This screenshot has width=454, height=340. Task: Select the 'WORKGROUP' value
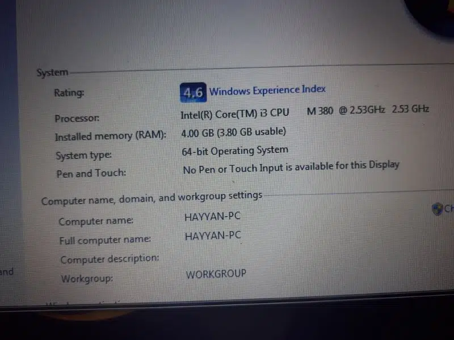[216, 274]
